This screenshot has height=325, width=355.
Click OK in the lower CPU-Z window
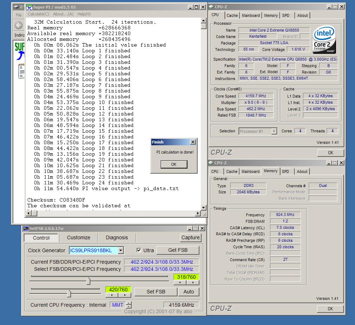coord(330,309)
